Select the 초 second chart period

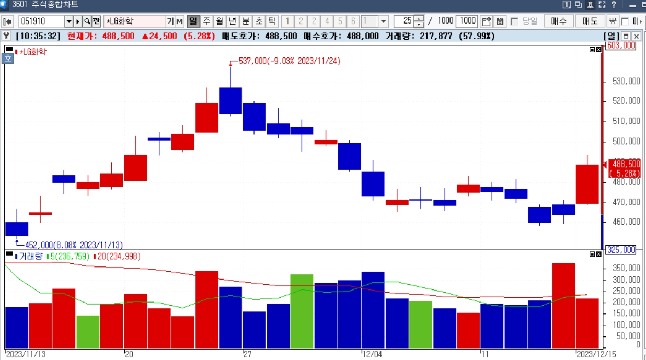click(259, 21)
